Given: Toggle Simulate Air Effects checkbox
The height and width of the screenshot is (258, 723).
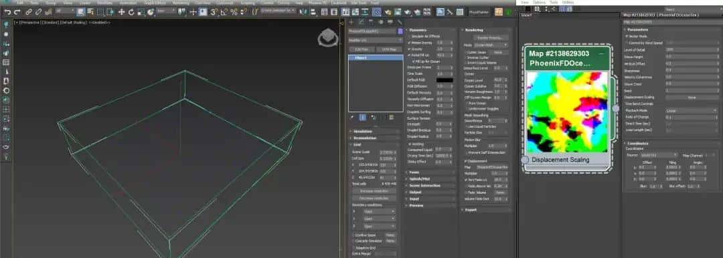Looking at the screenshot, I should coord(410,36).
